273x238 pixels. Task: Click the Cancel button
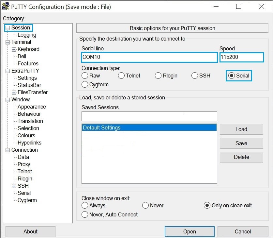(243, 231)
